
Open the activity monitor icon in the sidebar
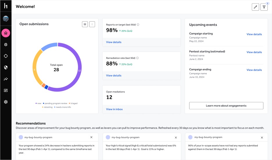click(6, 90)
